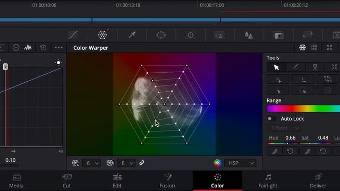Click the invert selection tool
The image size is (340, 191).
coord(328,80)
